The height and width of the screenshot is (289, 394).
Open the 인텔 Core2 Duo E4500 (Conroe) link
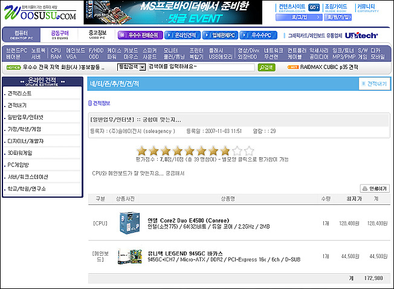tap(188, 221)
